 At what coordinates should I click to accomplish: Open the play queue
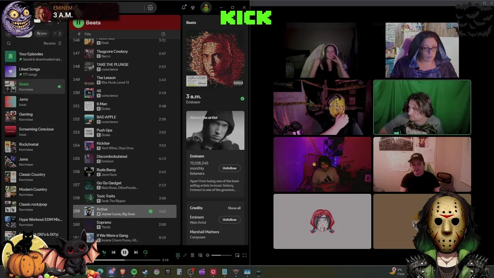tap(193, 255)
